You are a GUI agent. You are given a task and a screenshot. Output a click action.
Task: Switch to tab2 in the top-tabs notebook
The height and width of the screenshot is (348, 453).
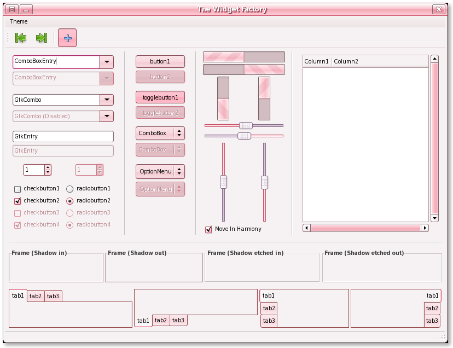point(36,296)
